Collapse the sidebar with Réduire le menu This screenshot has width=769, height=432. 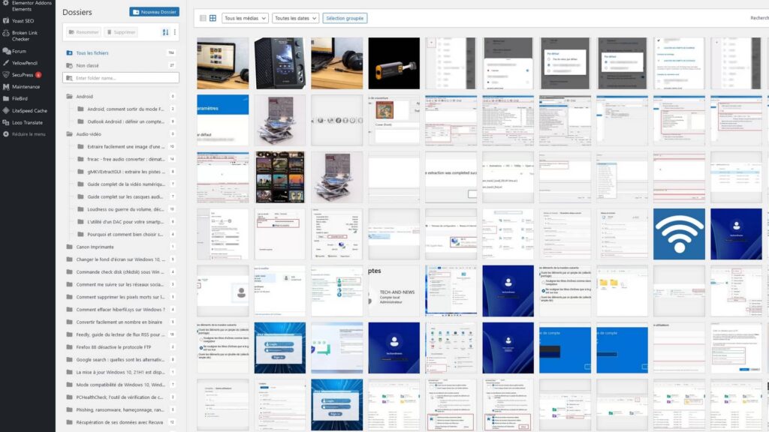click(29, 134)
